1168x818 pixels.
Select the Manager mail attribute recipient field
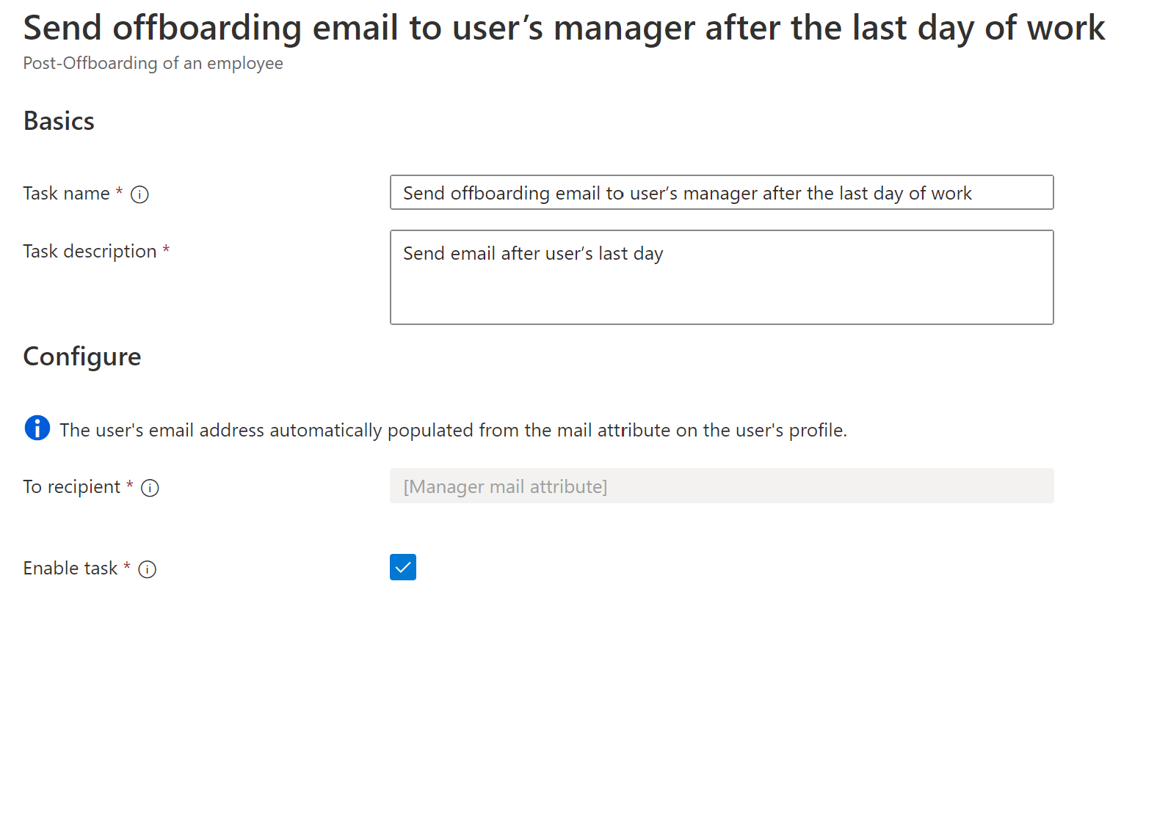coord(721,486)
